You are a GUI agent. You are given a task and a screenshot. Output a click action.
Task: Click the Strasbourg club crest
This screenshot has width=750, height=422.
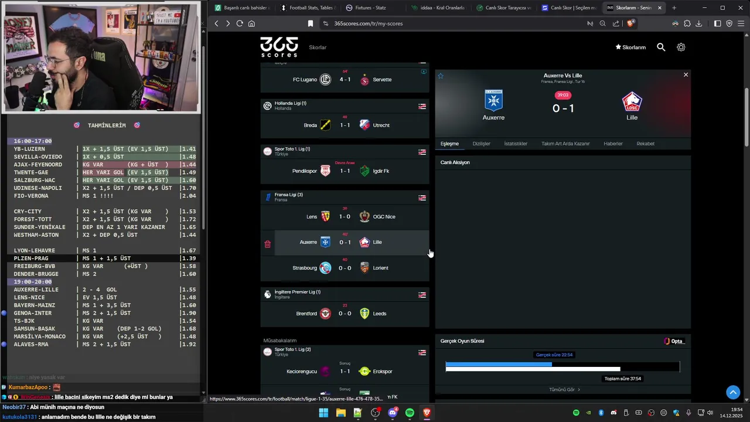(x=325, y=268)
